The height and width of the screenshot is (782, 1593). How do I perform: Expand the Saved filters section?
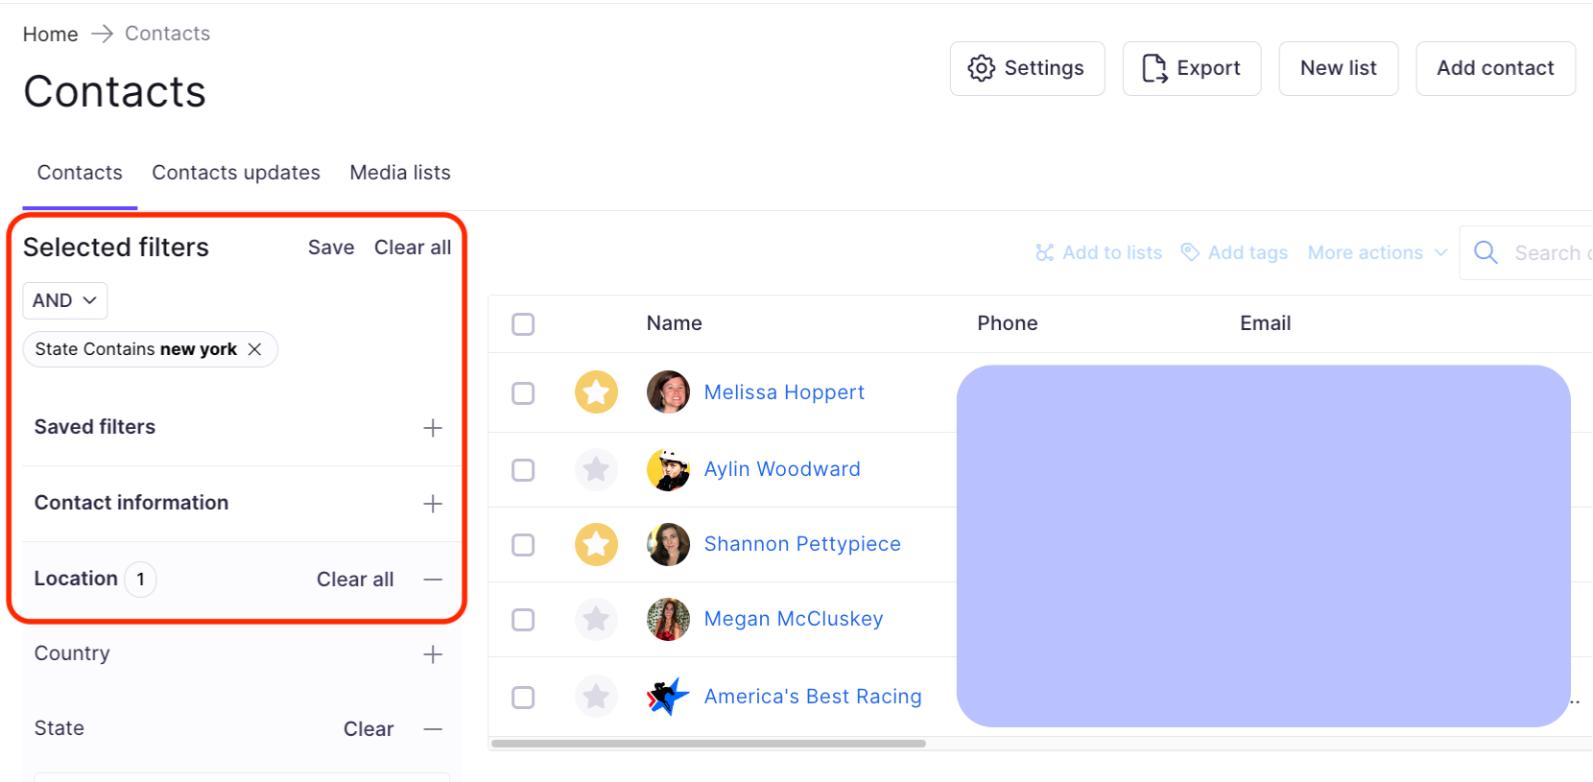pyautogui.click(x=433, y=428)
